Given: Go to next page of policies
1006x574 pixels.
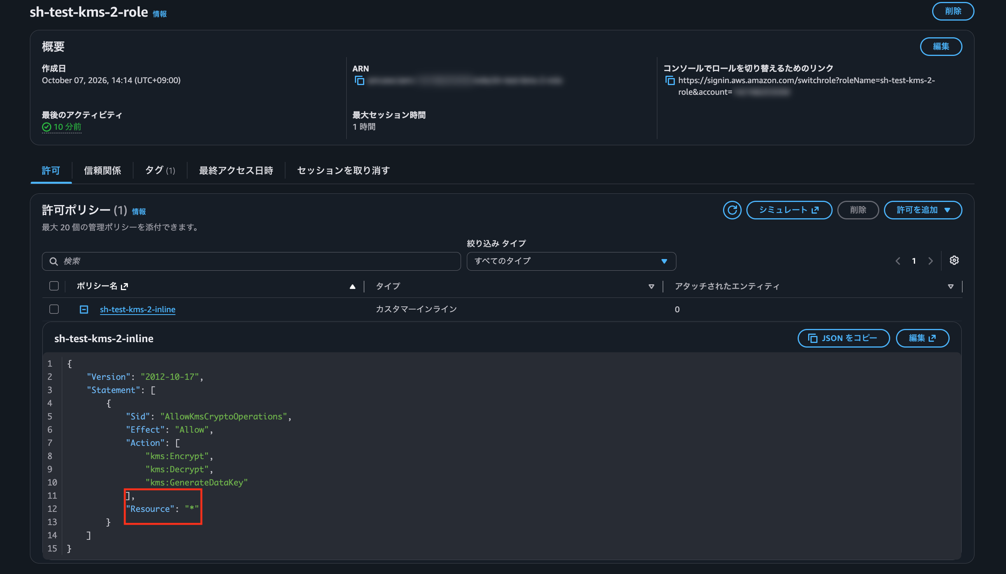Looking at the screenshot, I should pos(931,261).
